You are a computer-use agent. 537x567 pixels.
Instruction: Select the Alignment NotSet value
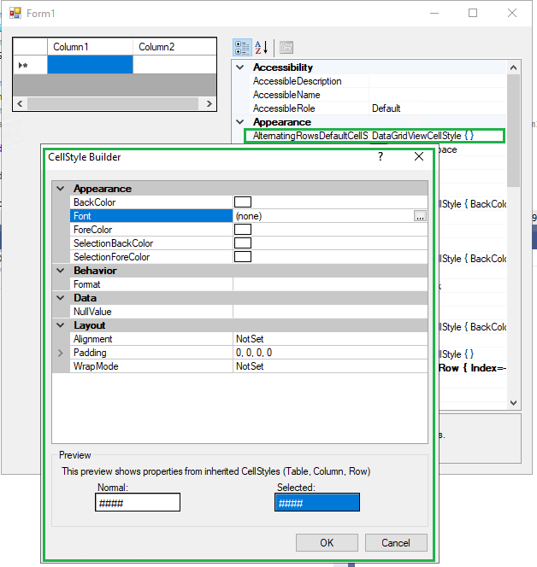pos(250,339)
